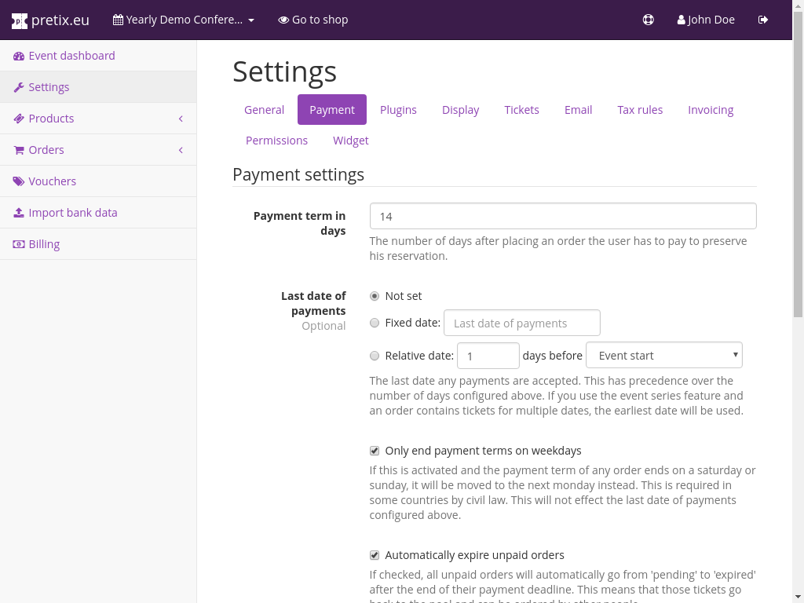Open Event dashboard in sidebar
This screenshot has width=804, height=603.
point(98,56)
